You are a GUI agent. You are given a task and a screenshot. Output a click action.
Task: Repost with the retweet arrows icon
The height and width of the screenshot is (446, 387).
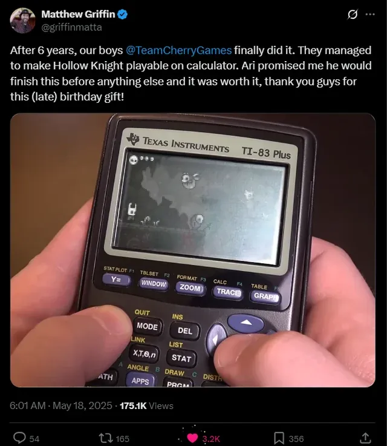click(x=106, y=438)
